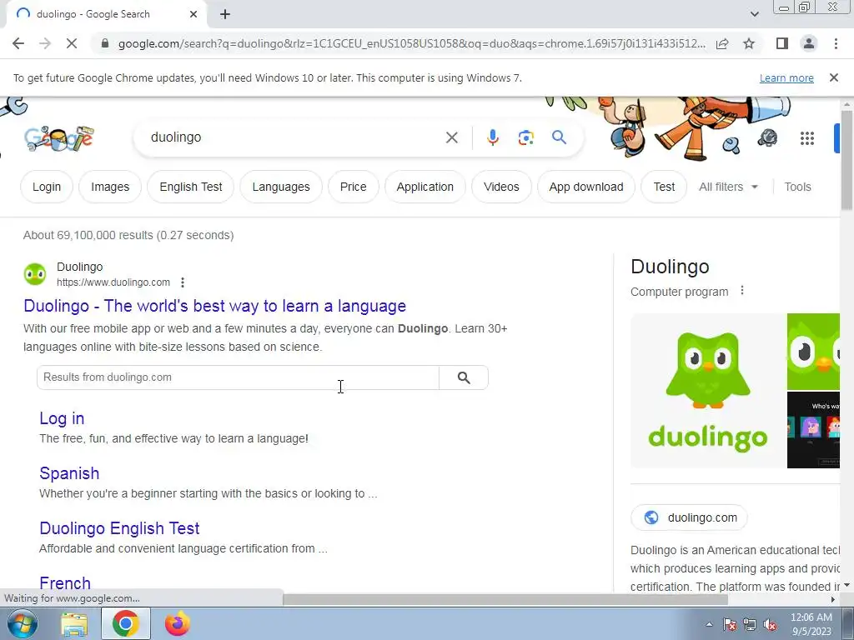Dismiss the Chrome update notification bar
Screen dimensions: 854x640
(834, 77)
